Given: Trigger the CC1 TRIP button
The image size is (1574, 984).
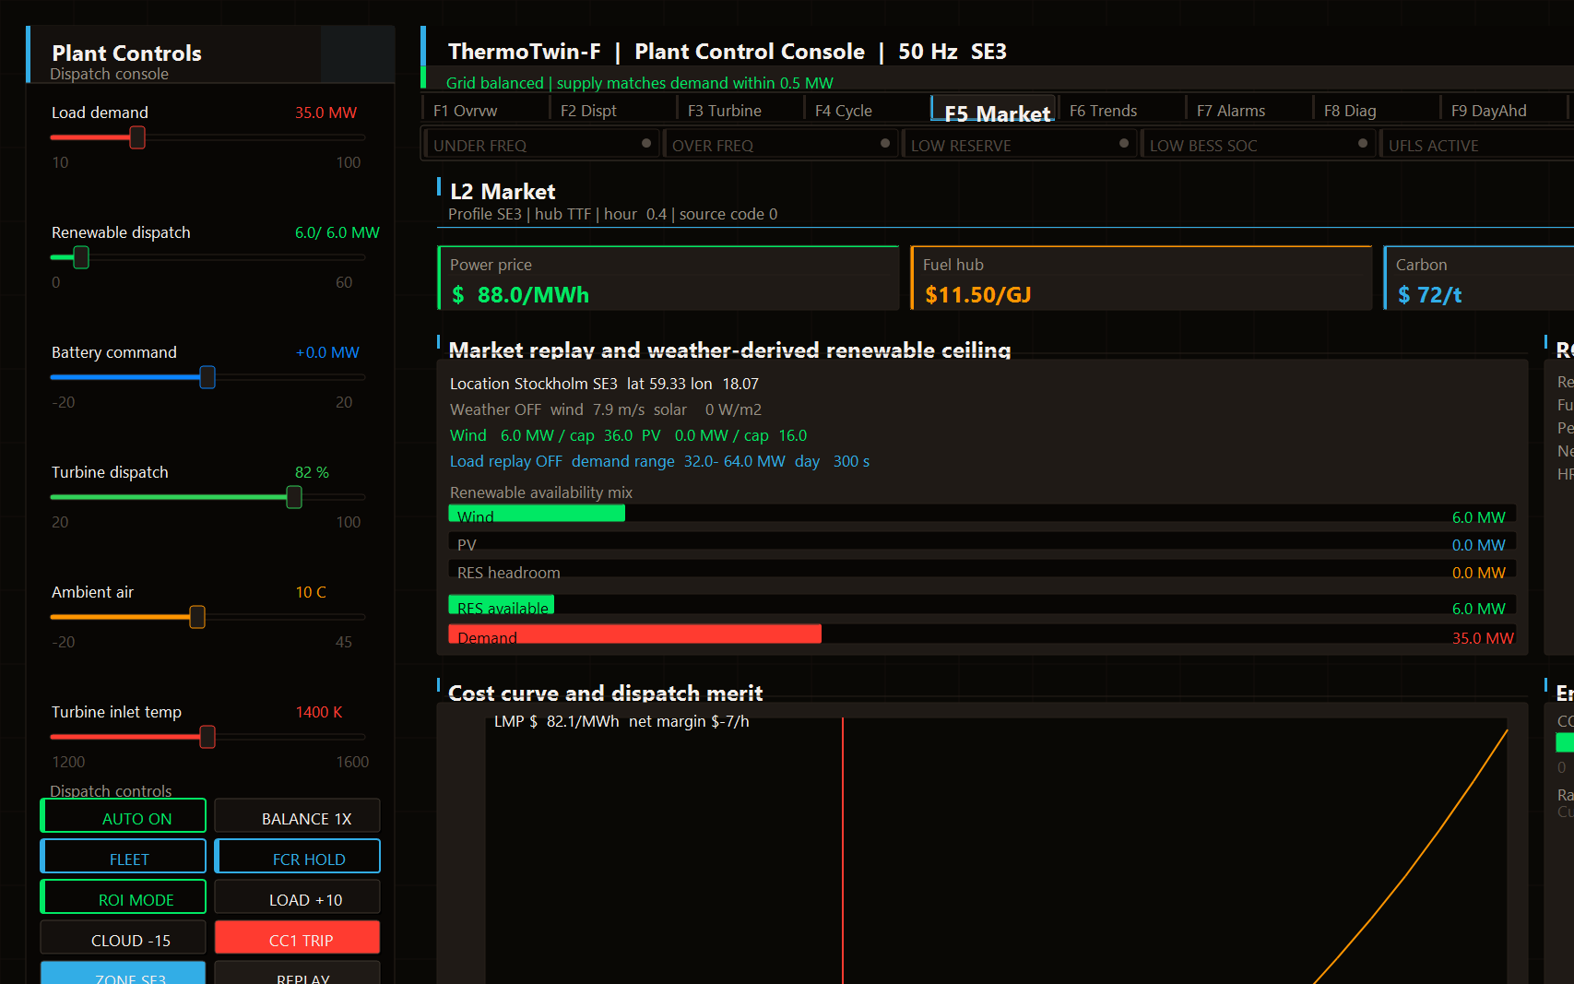Looking at the screenshot, I should pyautogui.click(x=298, y=939).
